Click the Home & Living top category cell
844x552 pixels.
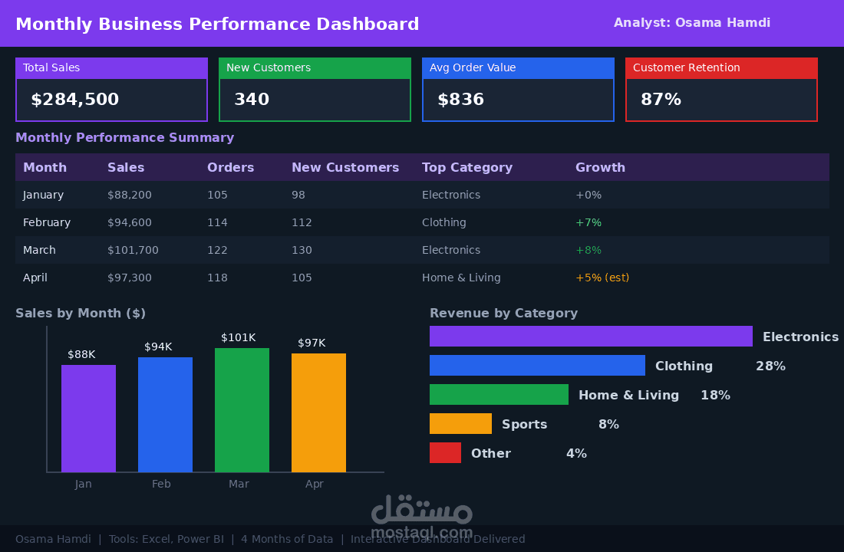(461, 278)
